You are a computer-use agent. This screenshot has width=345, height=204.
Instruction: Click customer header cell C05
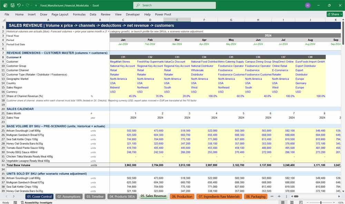point(231,57)
